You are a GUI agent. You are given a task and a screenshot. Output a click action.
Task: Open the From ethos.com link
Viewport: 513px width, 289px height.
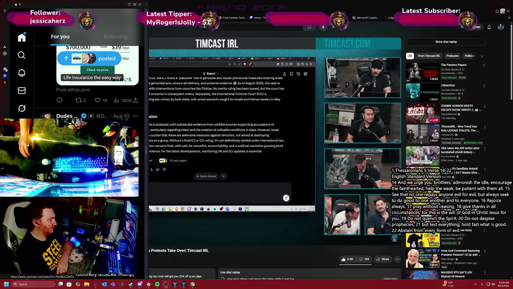pyautogui.click(x=73, y=90)
